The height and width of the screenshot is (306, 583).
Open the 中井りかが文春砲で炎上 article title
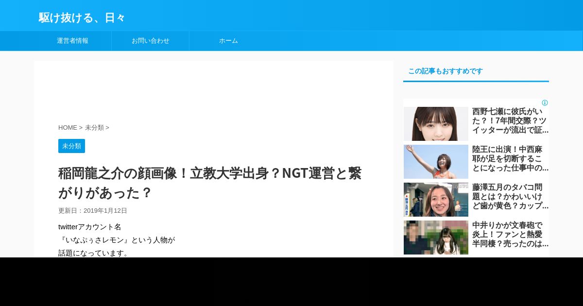click(510, 235)
